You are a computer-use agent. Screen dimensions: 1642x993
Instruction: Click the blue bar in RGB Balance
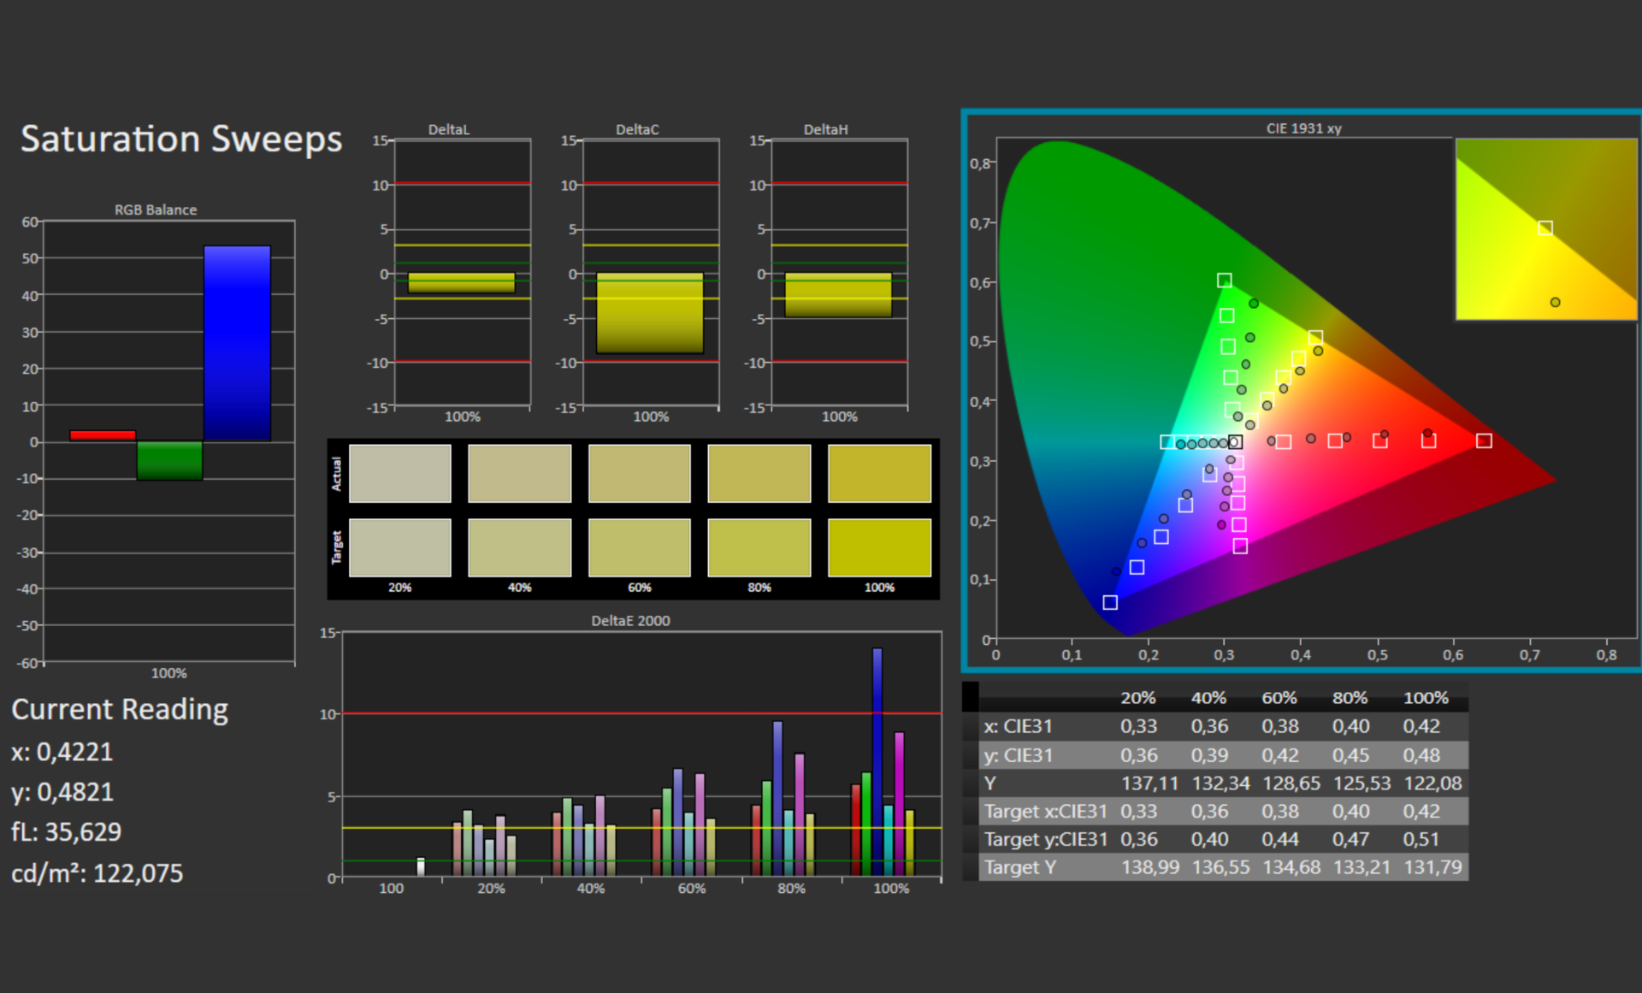click(x=237, y=343)
